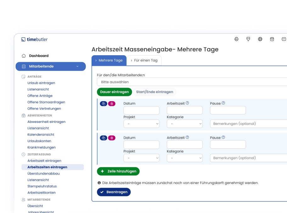Open the employee selector 'Bitte auswählen'
This screenshot has width=287, height=213.
[192, 82]
